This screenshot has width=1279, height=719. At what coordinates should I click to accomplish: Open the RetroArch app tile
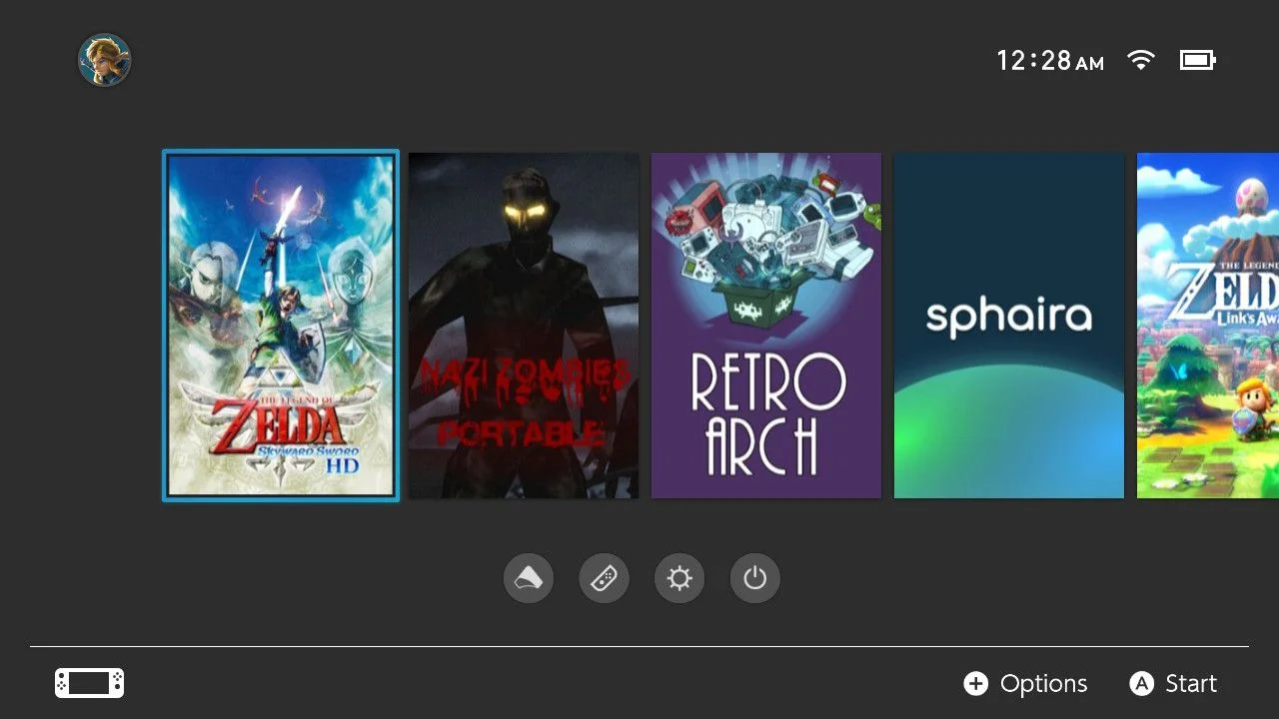click(x=766, y=326)
